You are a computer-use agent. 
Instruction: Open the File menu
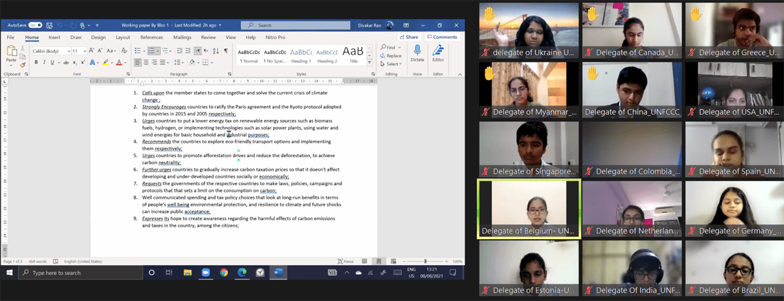click(10, 38)
